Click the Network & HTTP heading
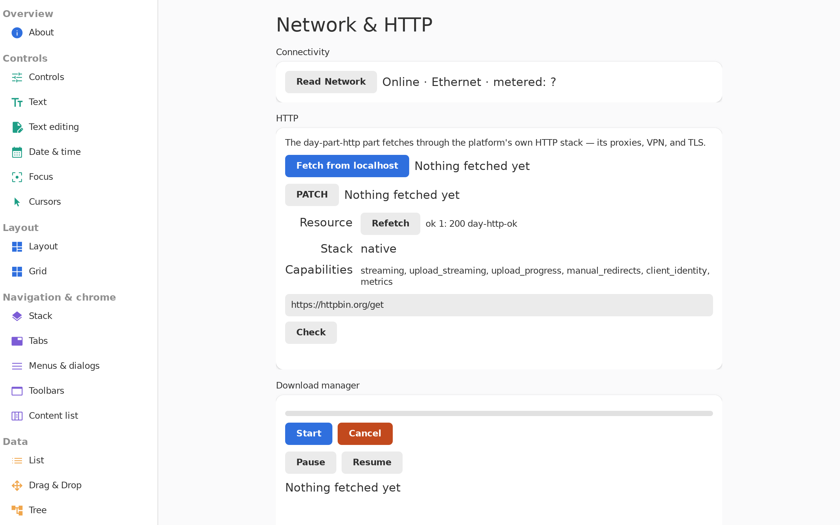 click(x=354, y=25)
